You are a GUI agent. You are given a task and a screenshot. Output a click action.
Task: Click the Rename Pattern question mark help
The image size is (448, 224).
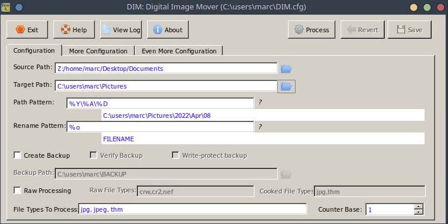(260, 127)
